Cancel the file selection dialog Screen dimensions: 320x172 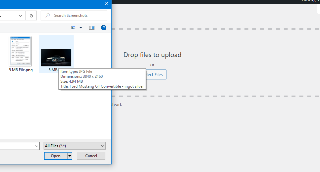(x=91, y=156)
